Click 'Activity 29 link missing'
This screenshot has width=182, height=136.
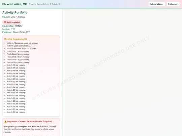16,101
